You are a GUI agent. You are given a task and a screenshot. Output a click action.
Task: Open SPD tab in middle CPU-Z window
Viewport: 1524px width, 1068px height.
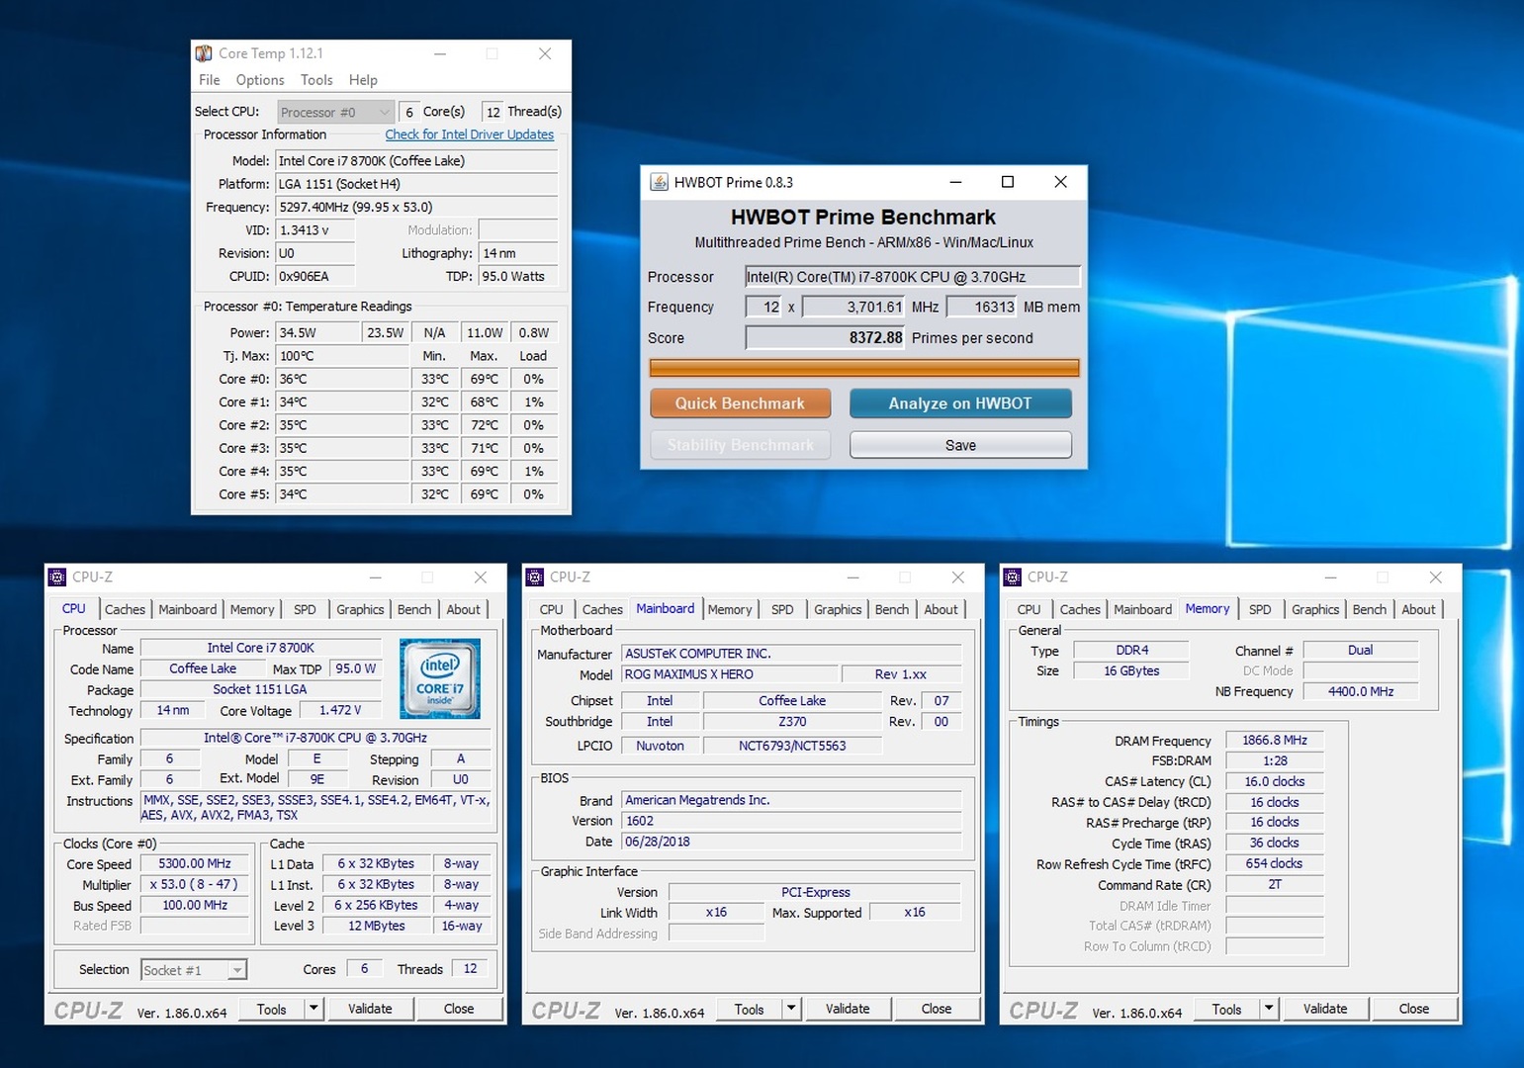click(782, 609)
